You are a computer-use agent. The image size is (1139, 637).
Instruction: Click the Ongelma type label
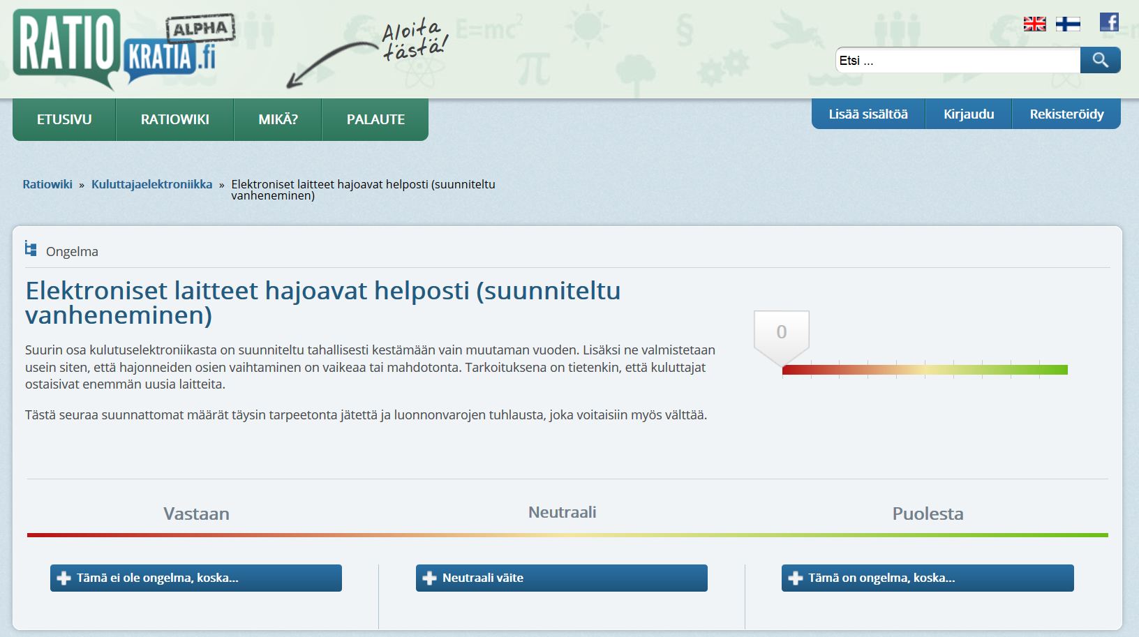click(x=72, y=252)
